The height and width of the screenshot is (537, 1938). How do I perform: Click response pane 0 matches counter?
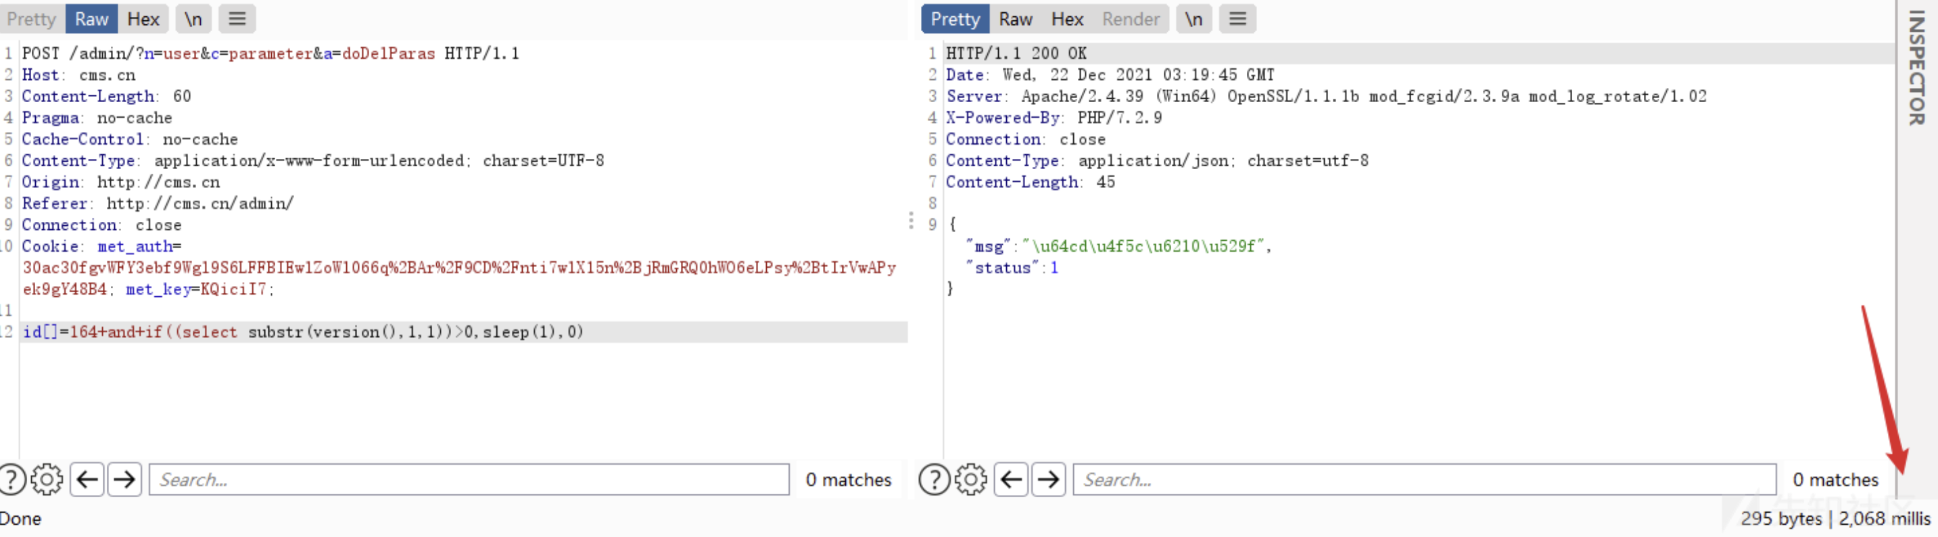1836,480
